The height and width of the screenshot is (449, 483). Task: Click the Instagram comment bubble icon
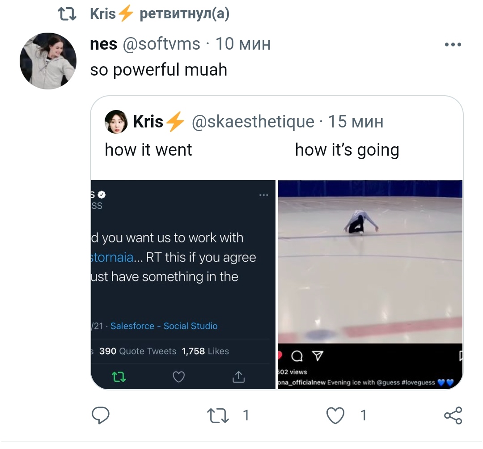297,356
